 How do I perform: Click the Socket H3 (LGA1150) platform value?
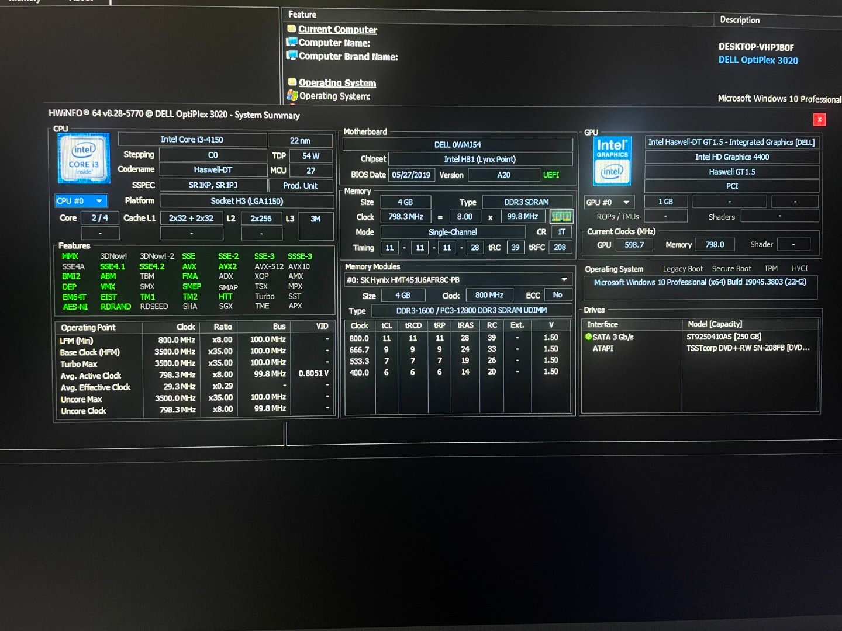247,201
